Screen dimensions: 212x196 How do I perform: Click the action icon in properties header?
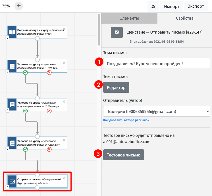coord(117,32)
